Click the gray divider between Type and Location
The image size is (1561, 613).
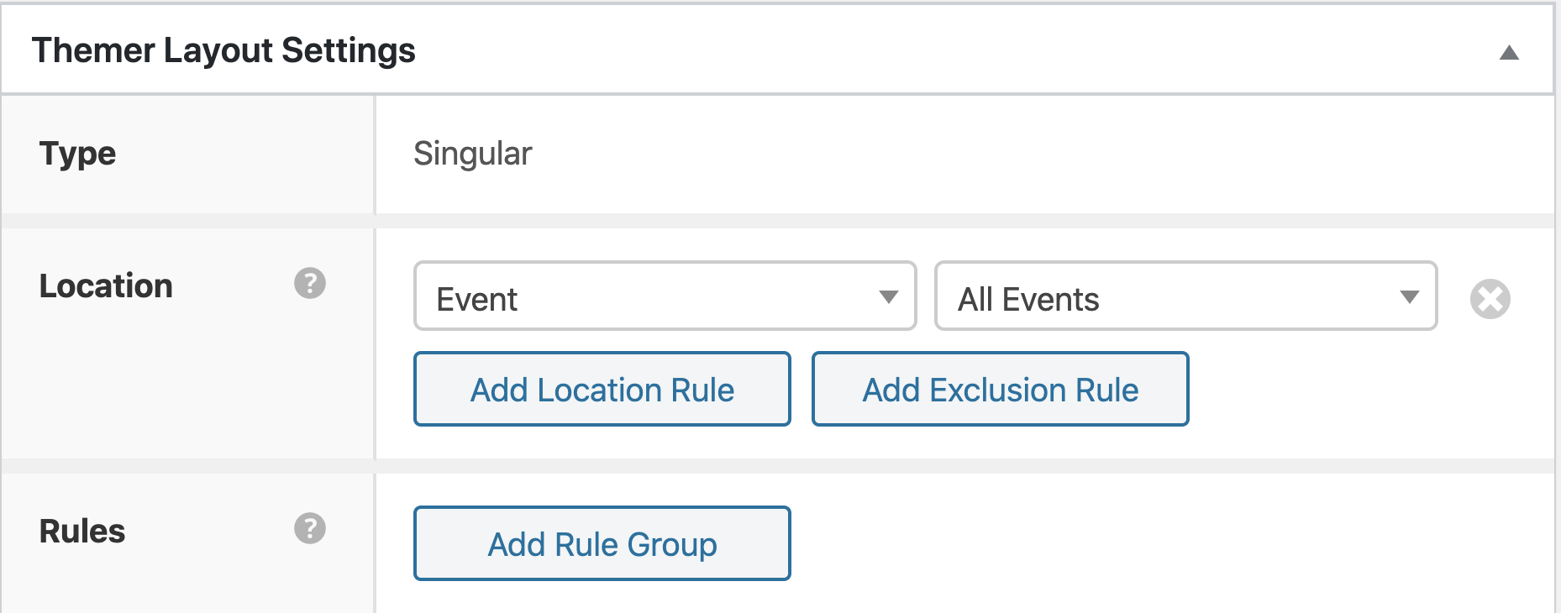(x=778, y=221)
